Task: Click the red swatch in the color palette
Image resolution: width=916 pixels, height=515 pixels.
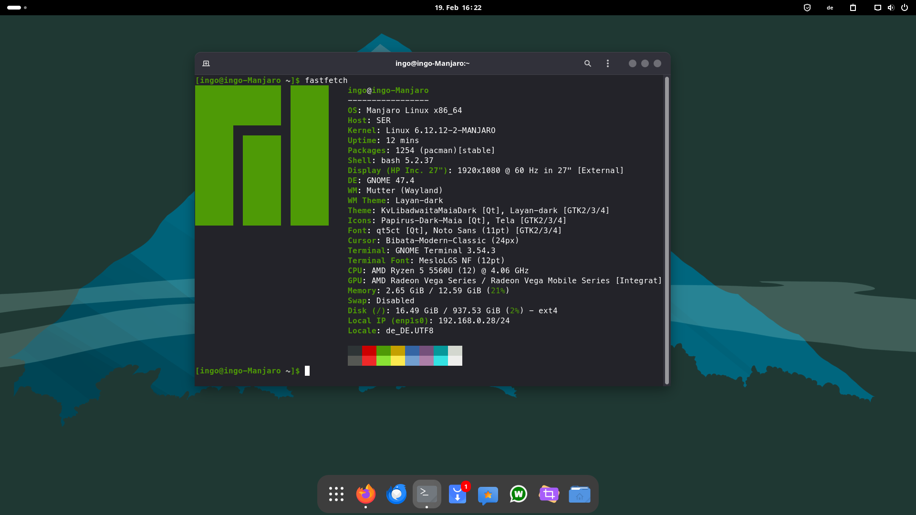Action: (369, 351)
